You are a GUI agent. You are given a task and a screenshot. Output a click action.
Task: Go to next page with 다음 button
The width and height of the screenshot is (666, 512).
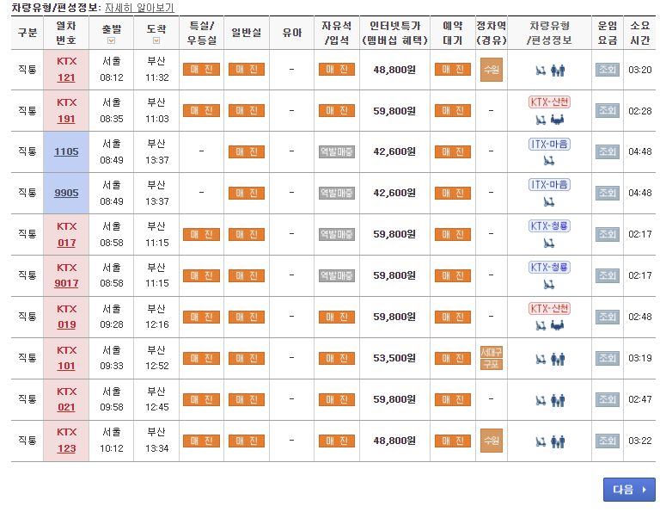[629, 490]
